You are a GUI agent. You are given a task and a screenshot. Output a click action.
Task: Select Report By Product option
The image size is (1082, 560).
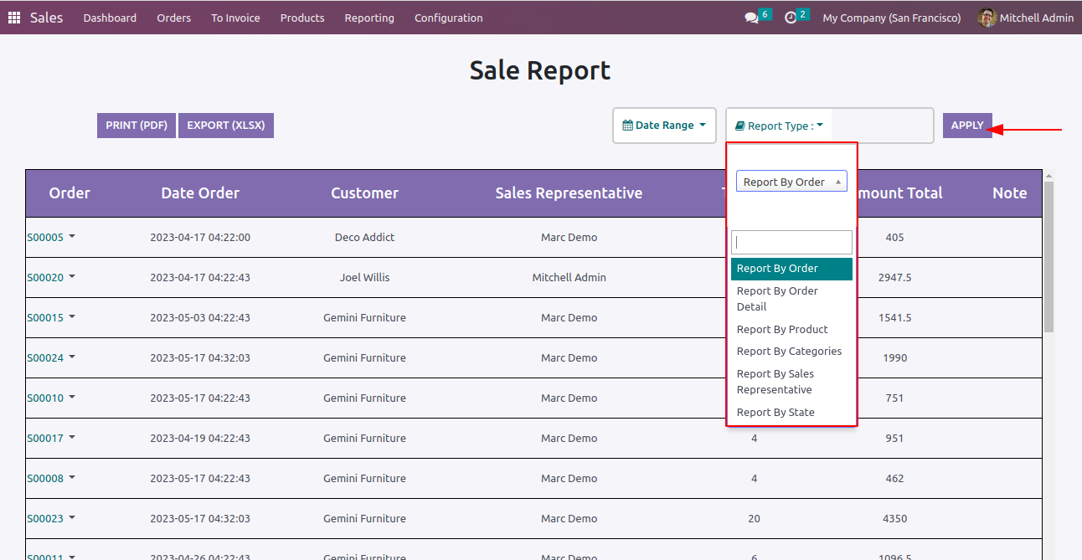coord(782,330)
